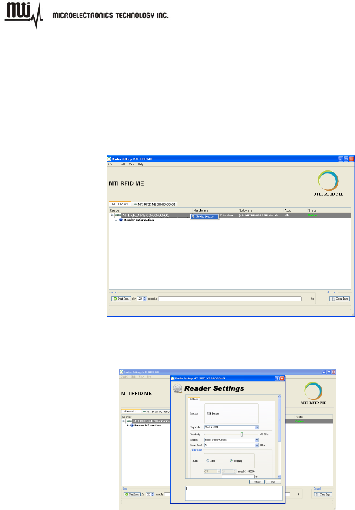
Task: Collapse the MTI RFID ME 00-00-00-01 tree row in the context menu window
Action: [x=111, y=215]
